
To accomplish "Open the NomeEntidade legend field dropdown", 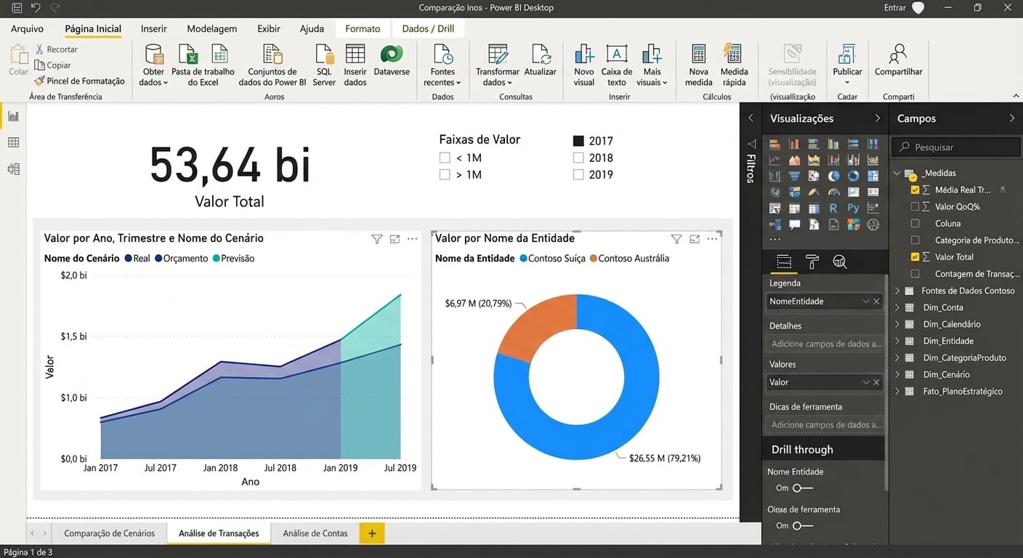I will point(866,301).
